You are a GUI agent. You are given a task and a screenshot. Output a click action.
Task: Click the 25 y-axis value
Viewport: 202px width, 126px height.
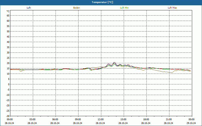[8, 58]
